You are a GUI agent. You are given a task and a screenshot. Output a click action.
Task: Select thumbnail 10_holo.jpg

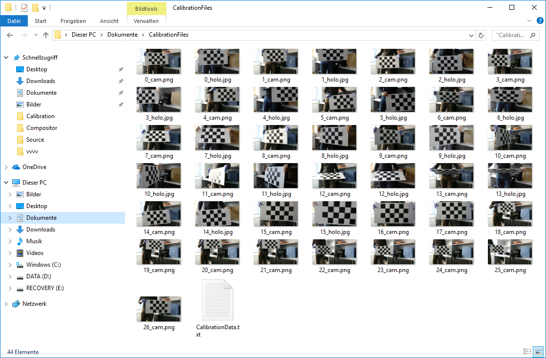[x=159, y=175]
